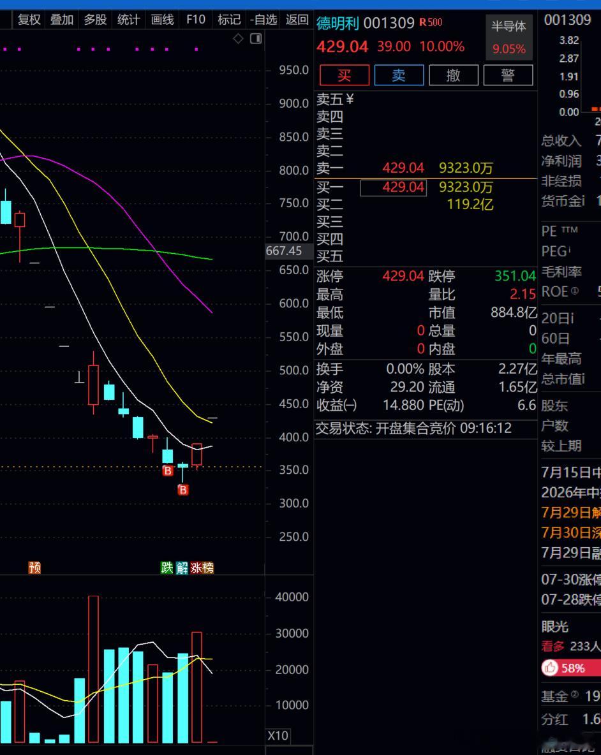Screen dimensions: 601x755
Task: Click the 交易状态 opening auction line
Action: click(413, 428)
